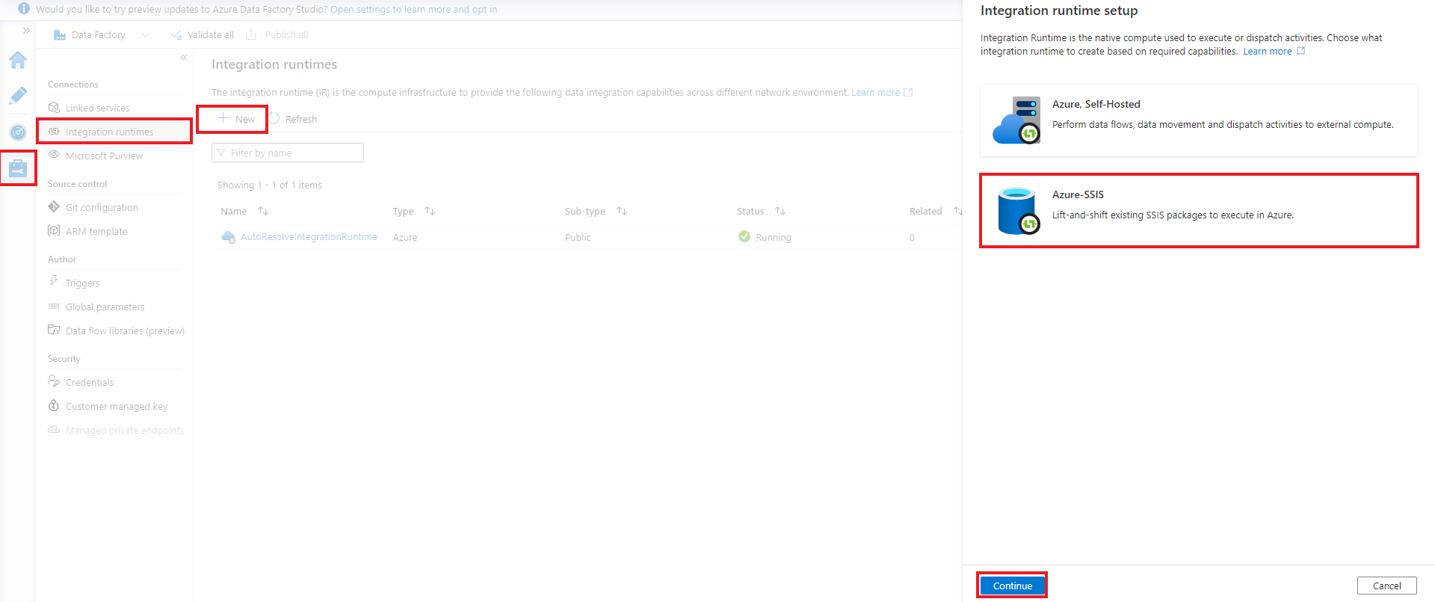Open the Home icon in left rail
The width and height of the screenshot is (1435, 602).
18,60
